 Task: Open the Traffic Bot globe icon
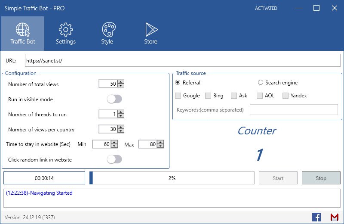click(x=22, y=30)
